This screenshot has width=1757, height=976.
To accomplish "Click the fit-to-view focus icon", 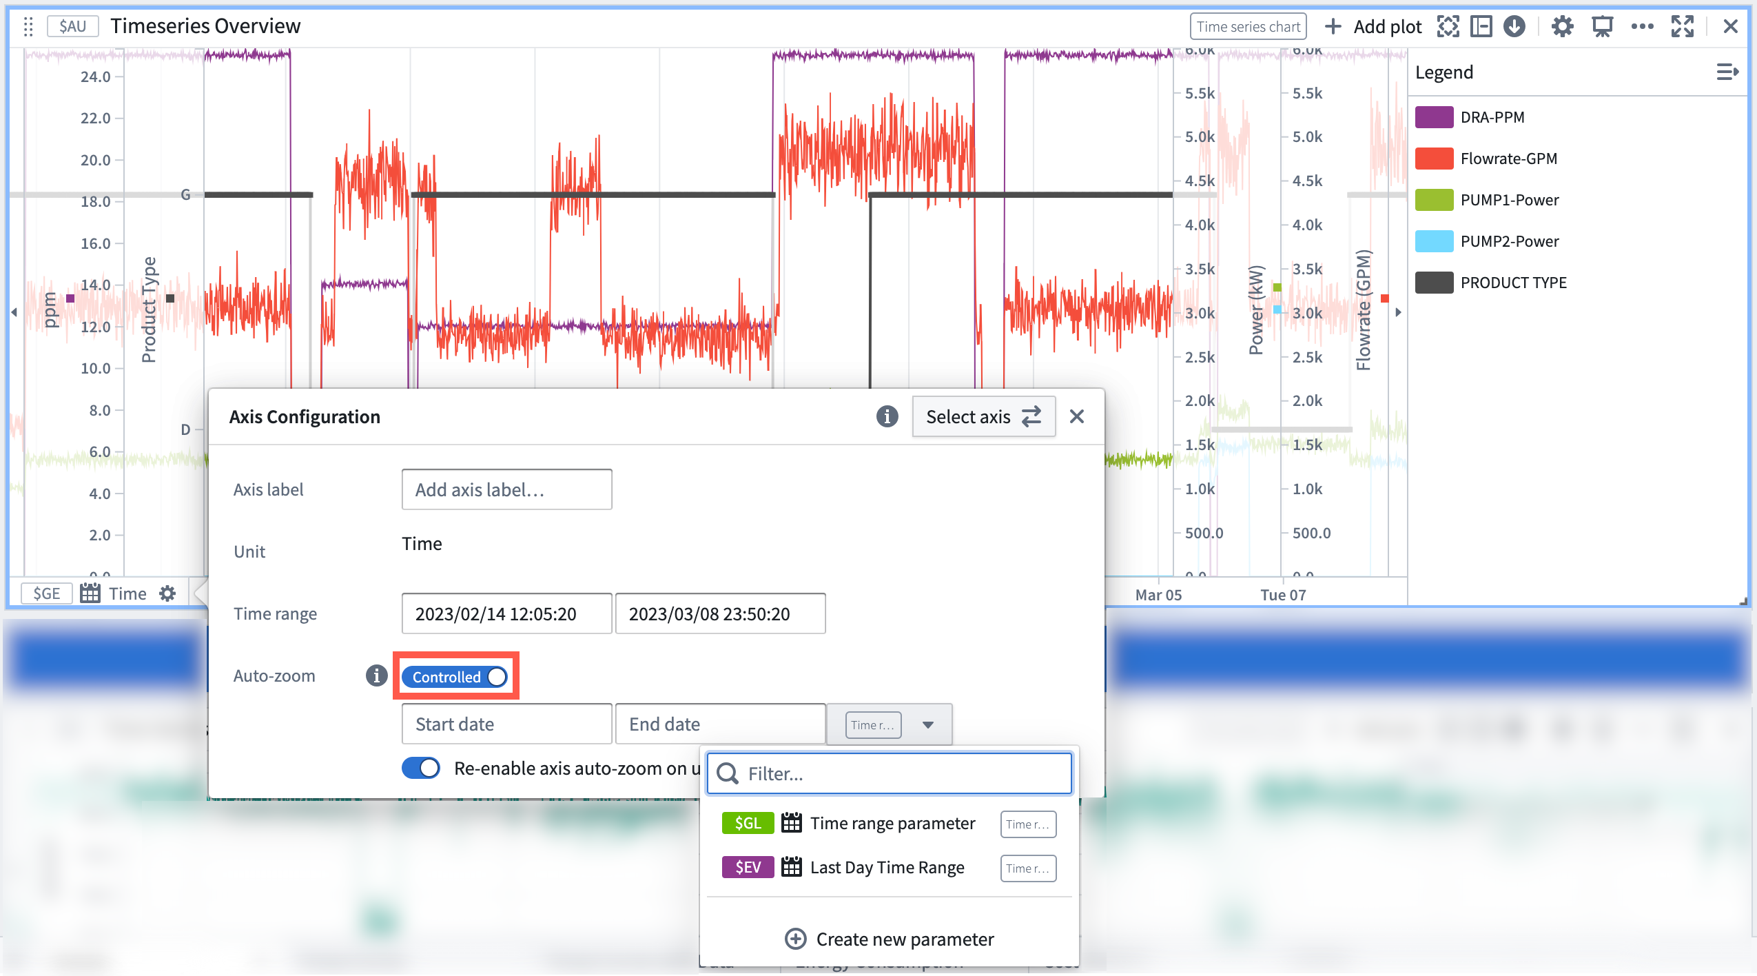I will coord(1448,27).
